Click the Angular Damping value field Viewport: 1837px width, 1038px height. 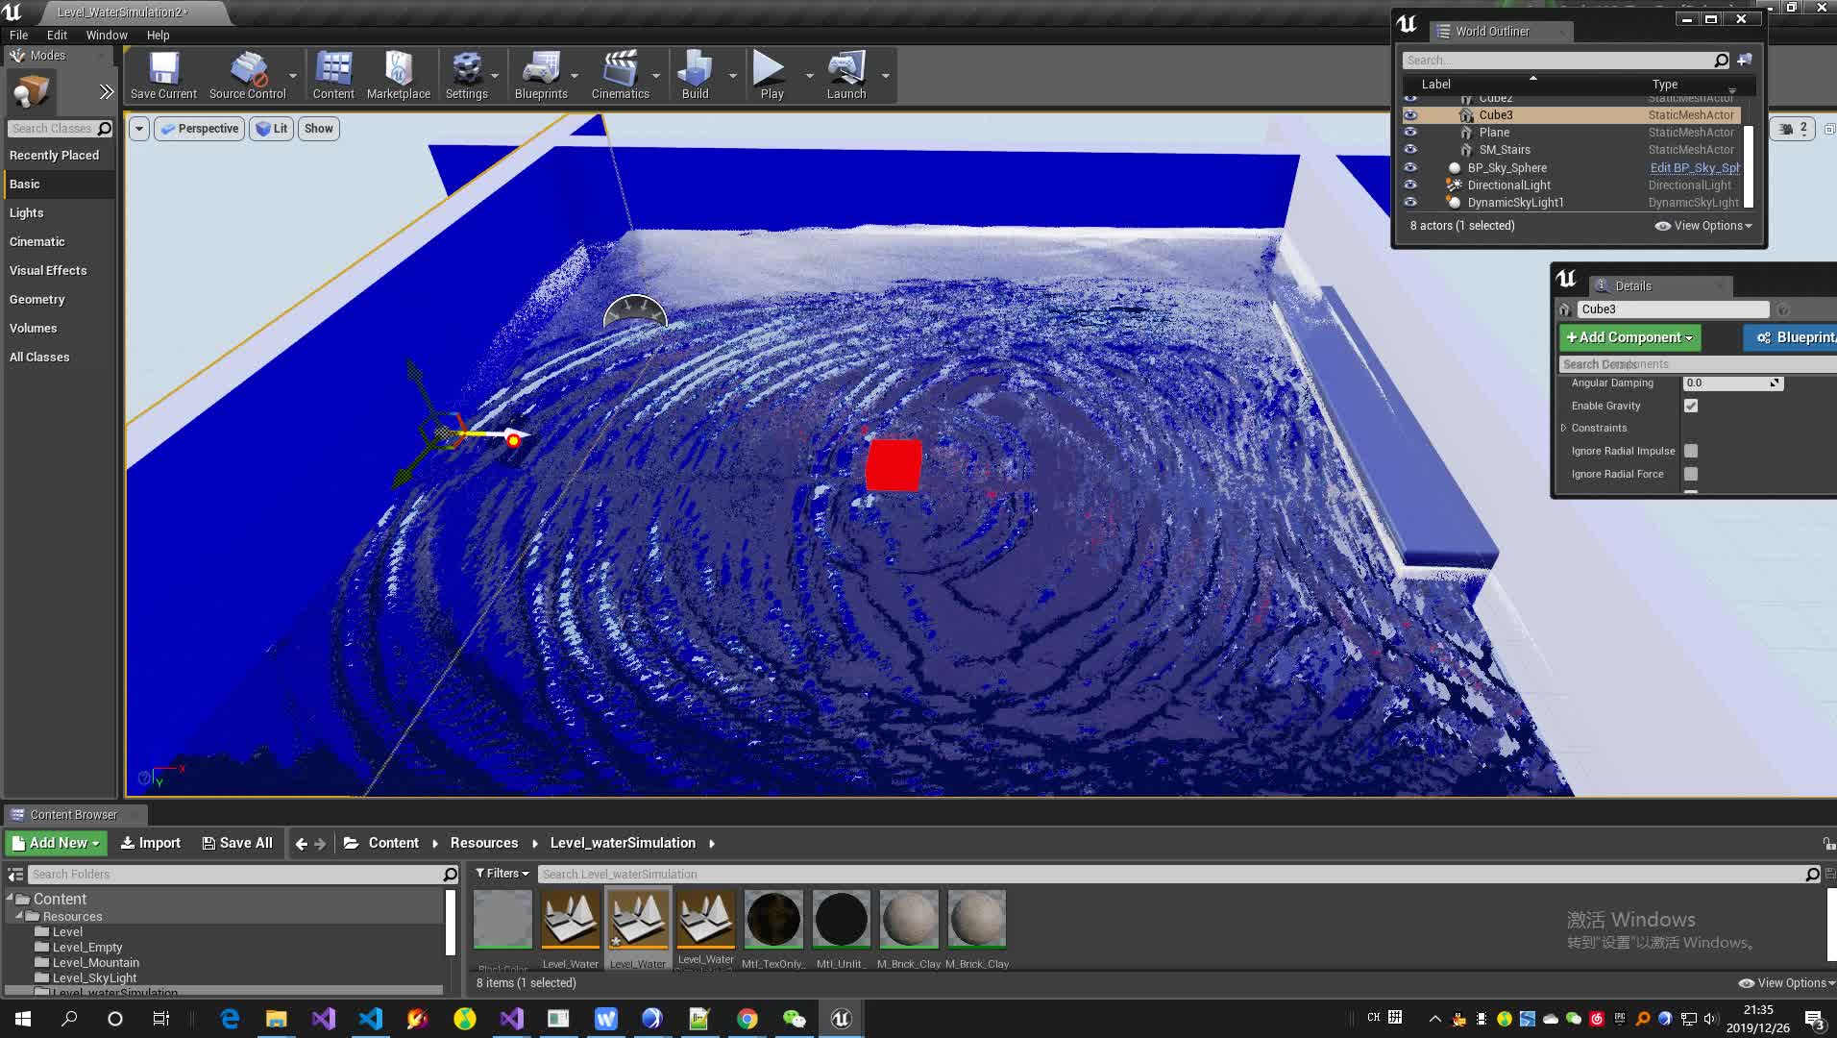point(1732,383)
